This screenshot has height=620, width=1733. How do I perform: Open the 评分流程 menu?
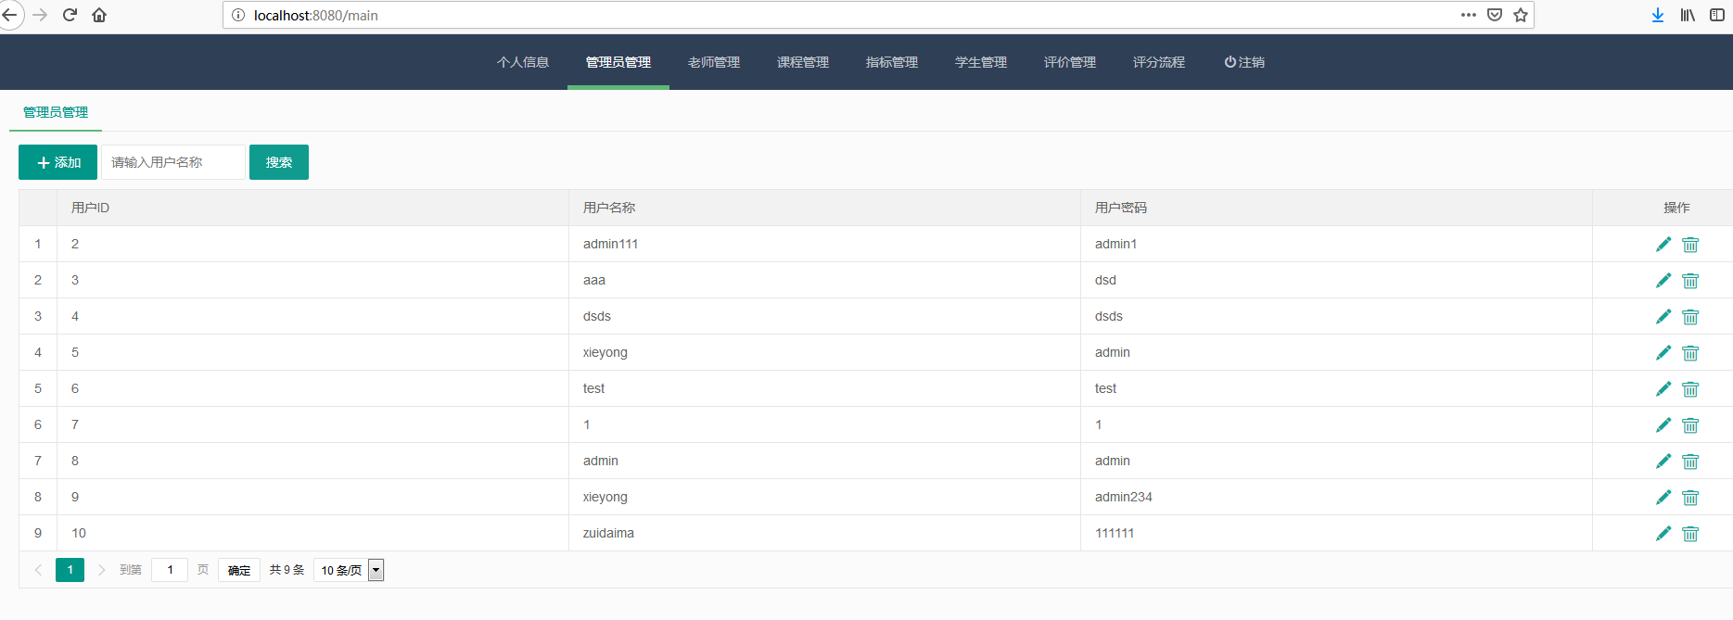1159,62
